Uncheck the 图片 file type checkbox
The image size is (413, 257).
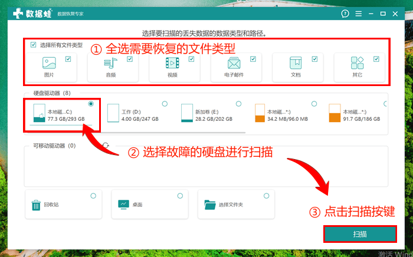click(x=68, y=59)
